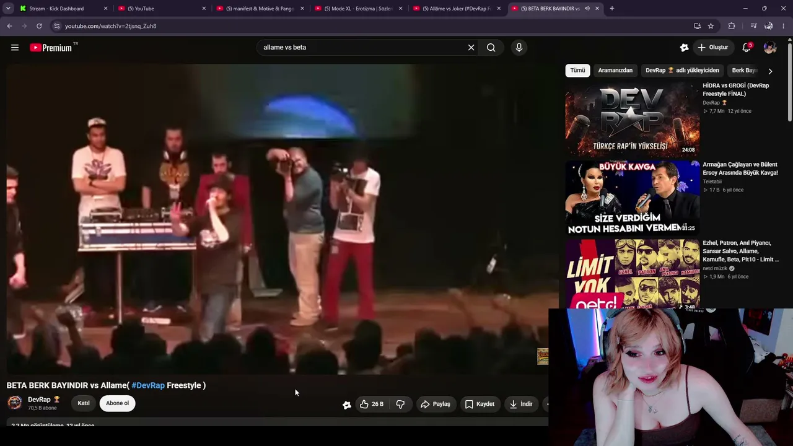Open the browser profile avatar
The image size is (793, 446).
point(769,26)
